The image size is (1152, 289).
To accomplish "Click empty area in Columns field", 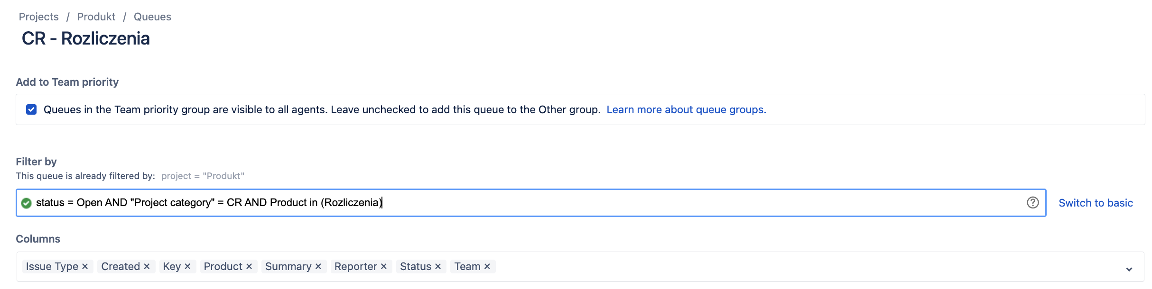I will pyautogui.click(x=759, y=267).
